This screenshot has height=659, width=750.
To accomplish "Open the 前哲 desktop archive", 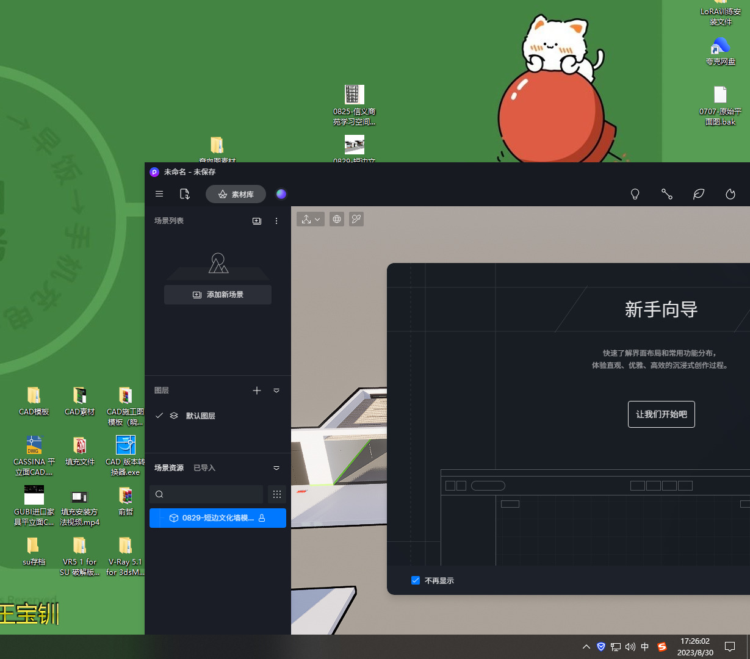I will pyautogui.click(x=125, y=502).
